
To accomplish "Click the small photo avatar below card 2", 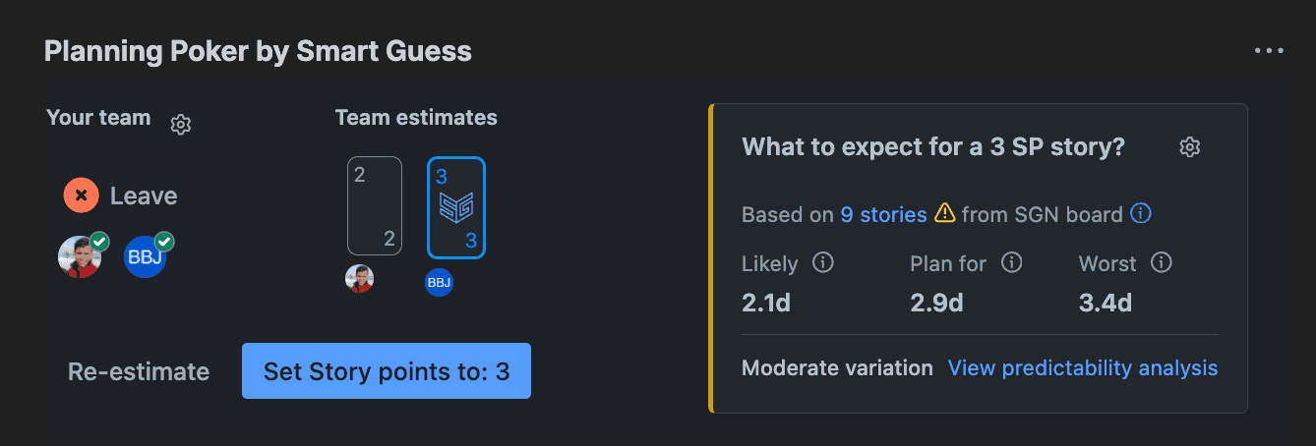I will tap(359, 279).
